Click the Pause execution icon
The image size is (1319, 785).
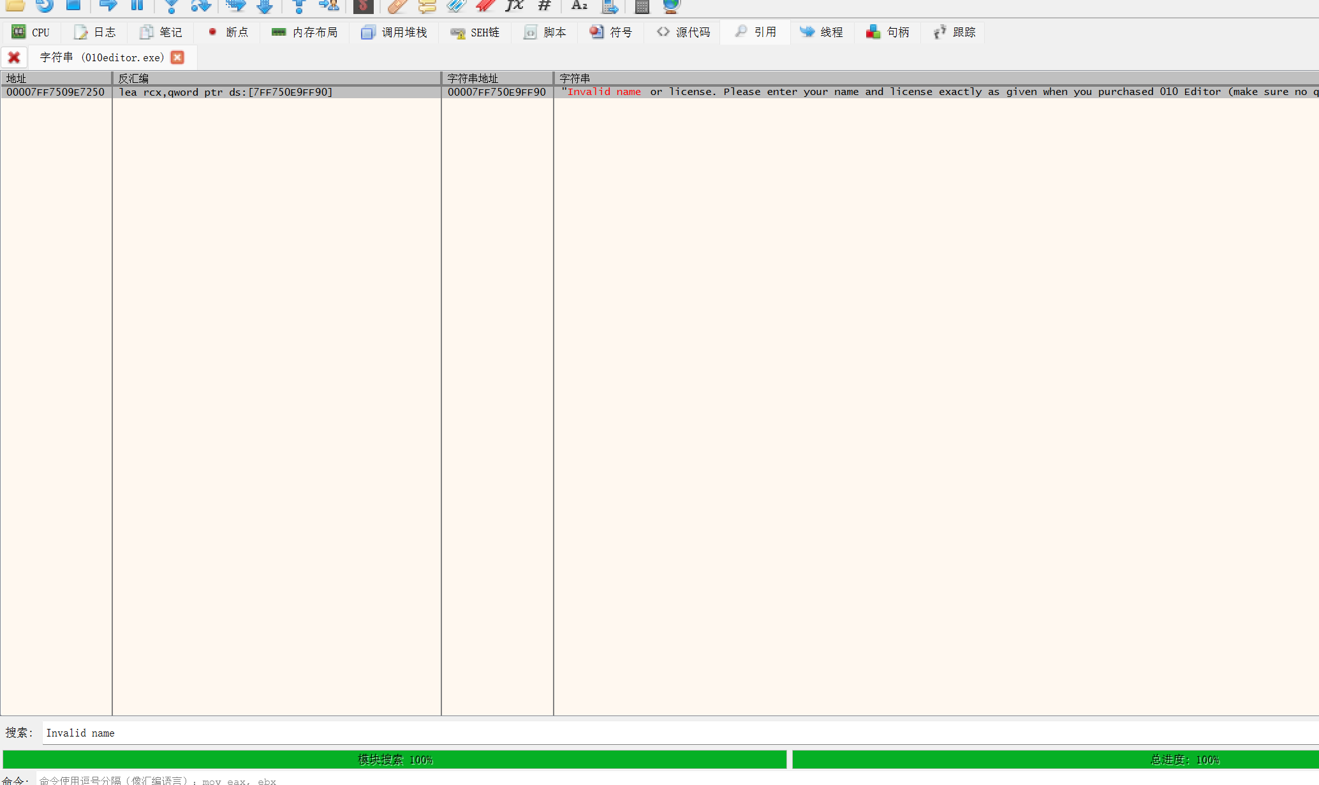click(x=137, y=6)
